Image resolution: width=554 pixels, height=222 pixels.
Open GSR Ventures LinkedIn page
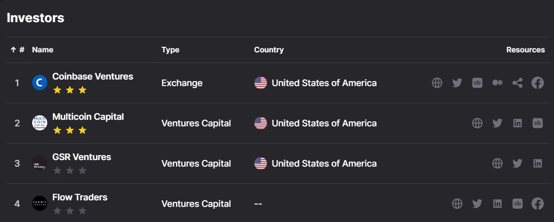(537, 164)
